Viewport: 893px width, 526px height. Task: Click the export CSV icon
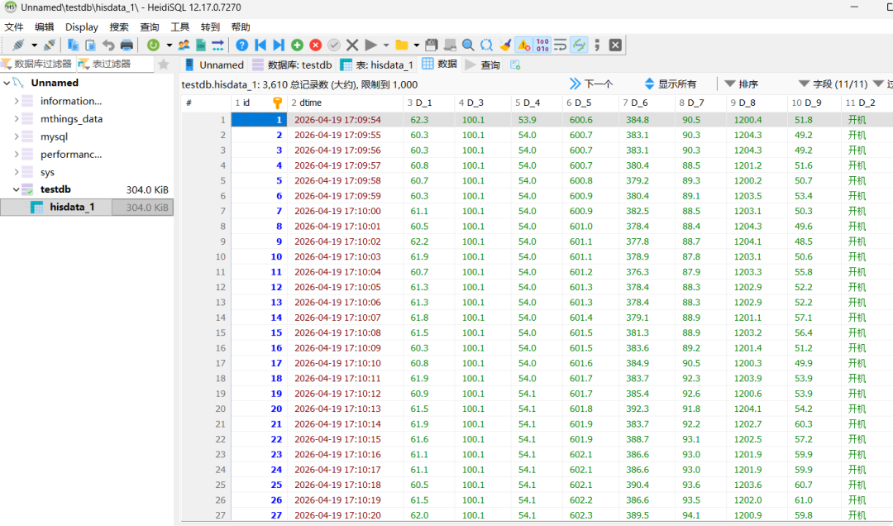(200, 45)
